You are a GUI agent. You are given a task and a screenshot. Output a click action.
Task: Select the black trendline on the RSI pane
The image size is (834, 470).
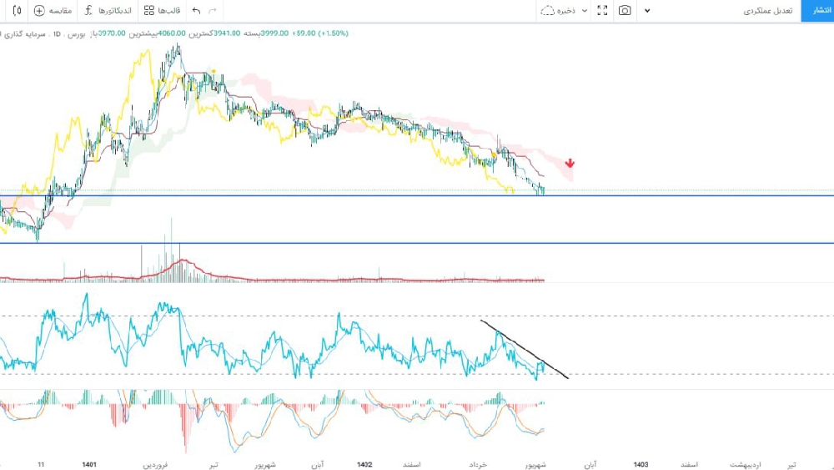[x=525, y=349]
